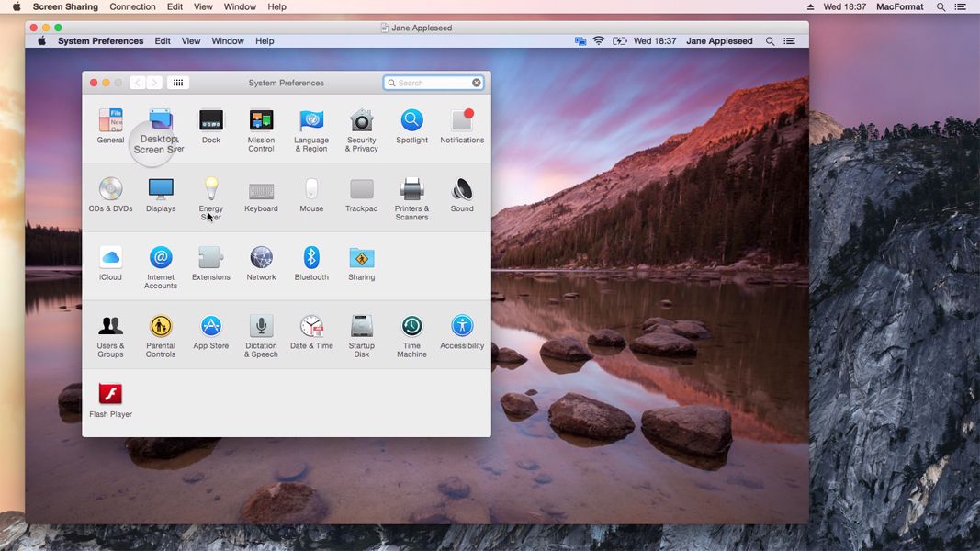Image resolution: width=980 pixels, height=551 pixels.
Task: Open Security & Privacy
Action: coord(361,122)
